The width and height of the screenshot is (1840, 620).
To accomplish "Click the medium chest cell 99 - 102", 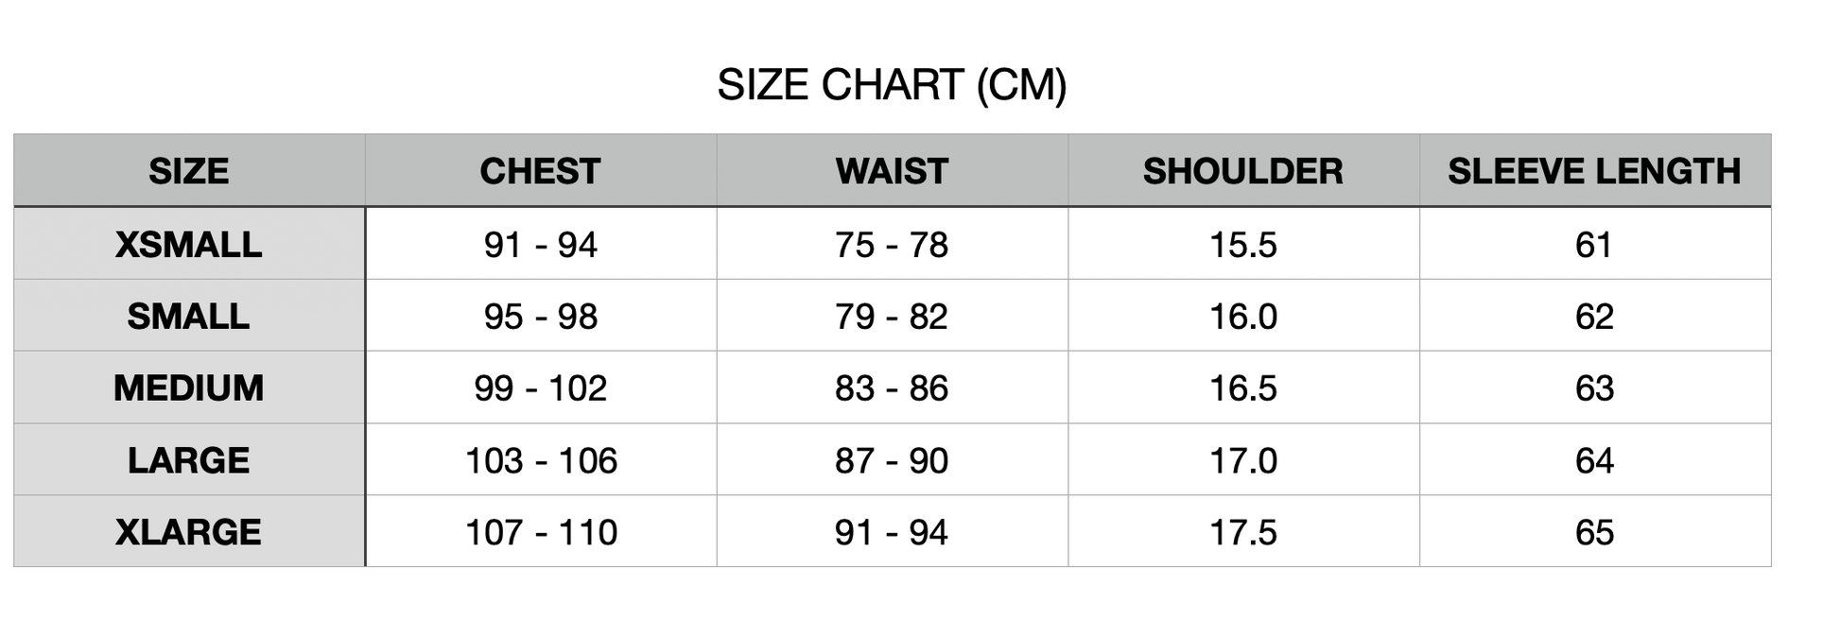I will tap(540, 388).
